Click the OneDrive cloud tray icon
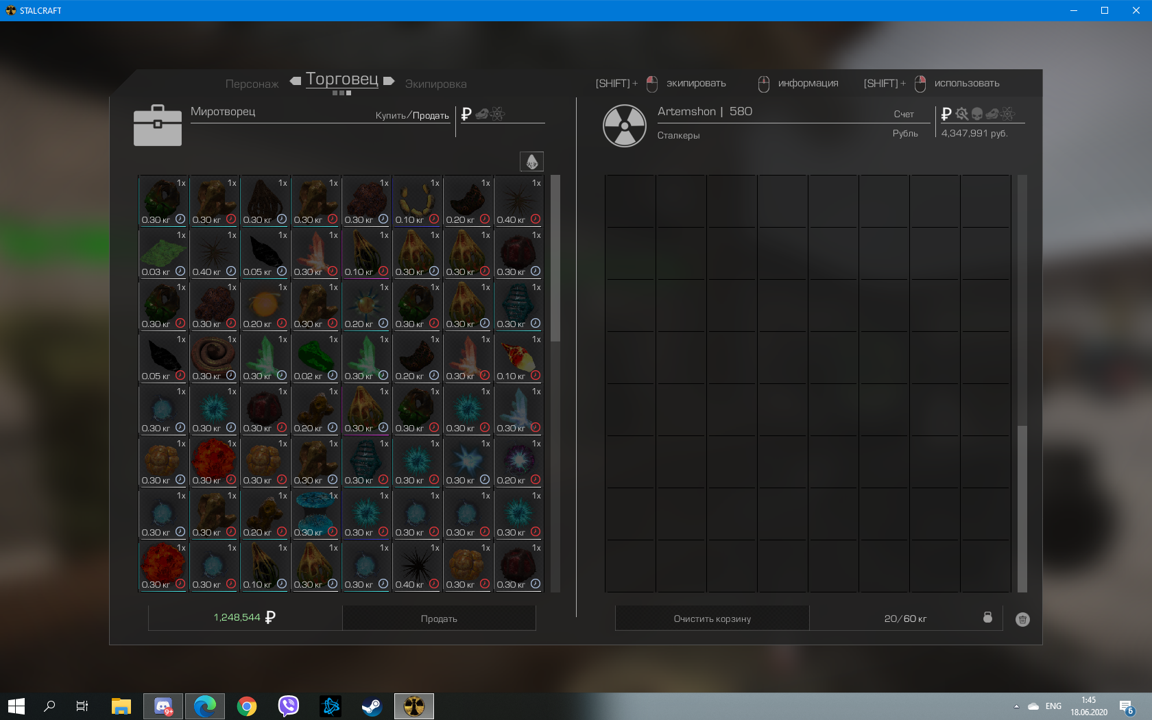This screenshot has width=1152, height=720. [1033, 706]
